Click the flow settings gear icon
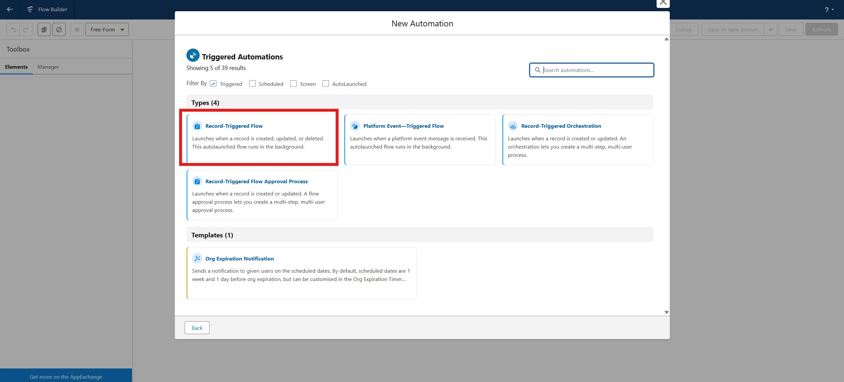The height and width of the screenshot is (382, 844). (77, 29)
